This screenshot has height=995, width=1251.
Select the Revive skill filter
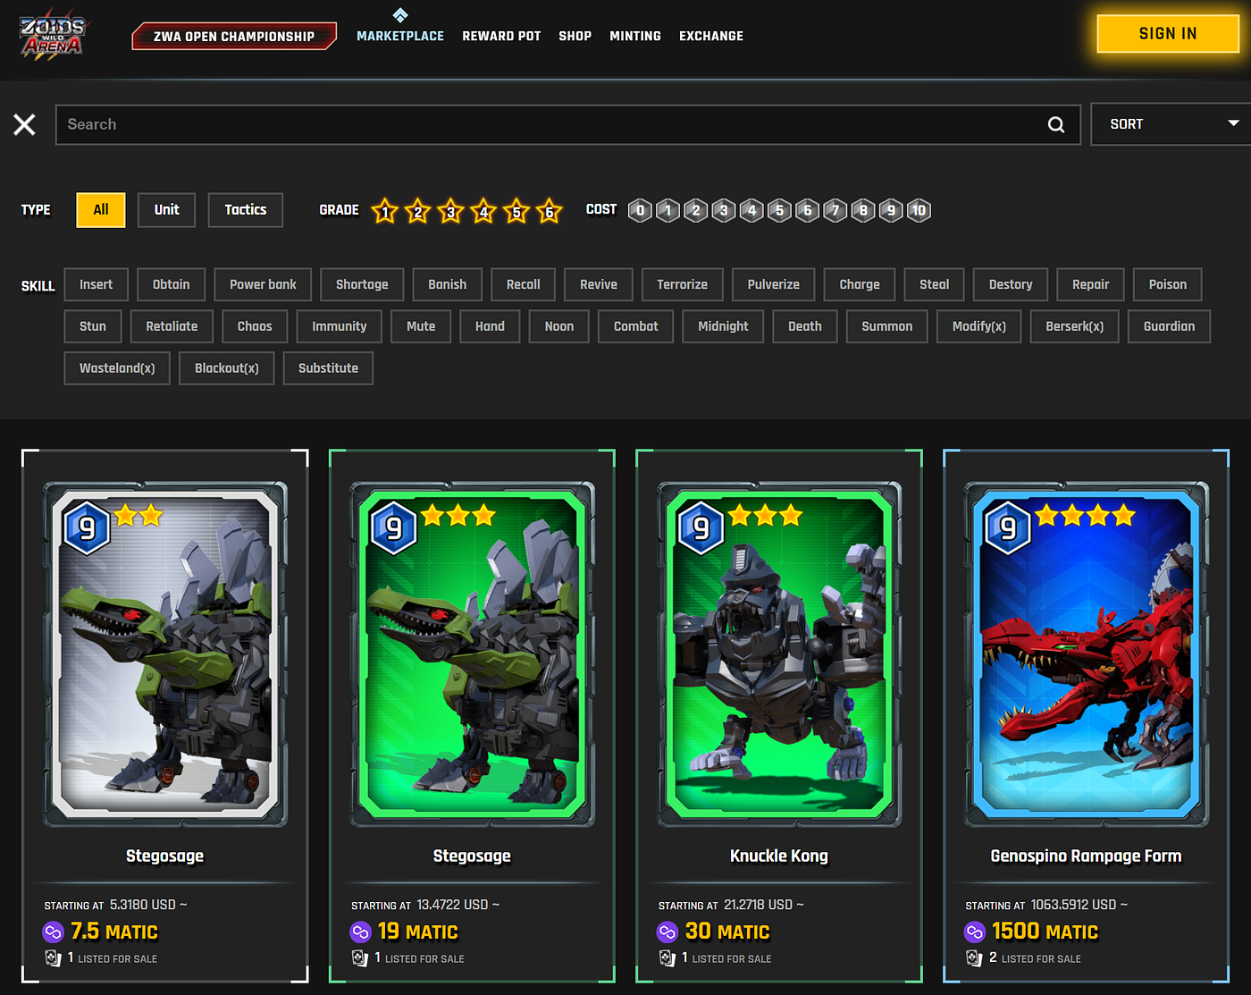599,284
